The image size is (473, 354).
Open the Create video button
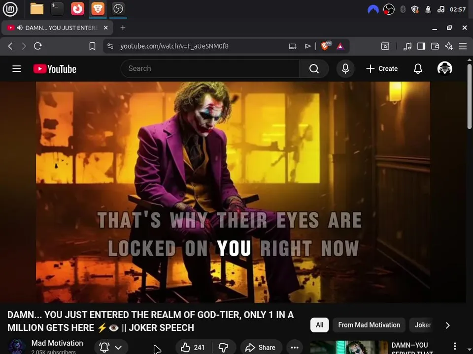(x=382, y=69)
